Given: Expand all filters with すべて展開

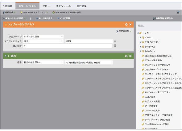Looking at the screenshot, I should point(64,18).
